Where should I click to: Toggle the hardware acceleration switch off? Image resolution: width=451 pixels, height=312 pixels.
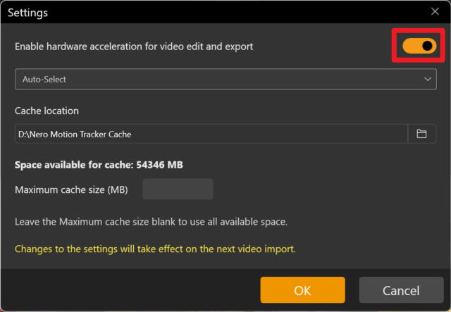419,46
